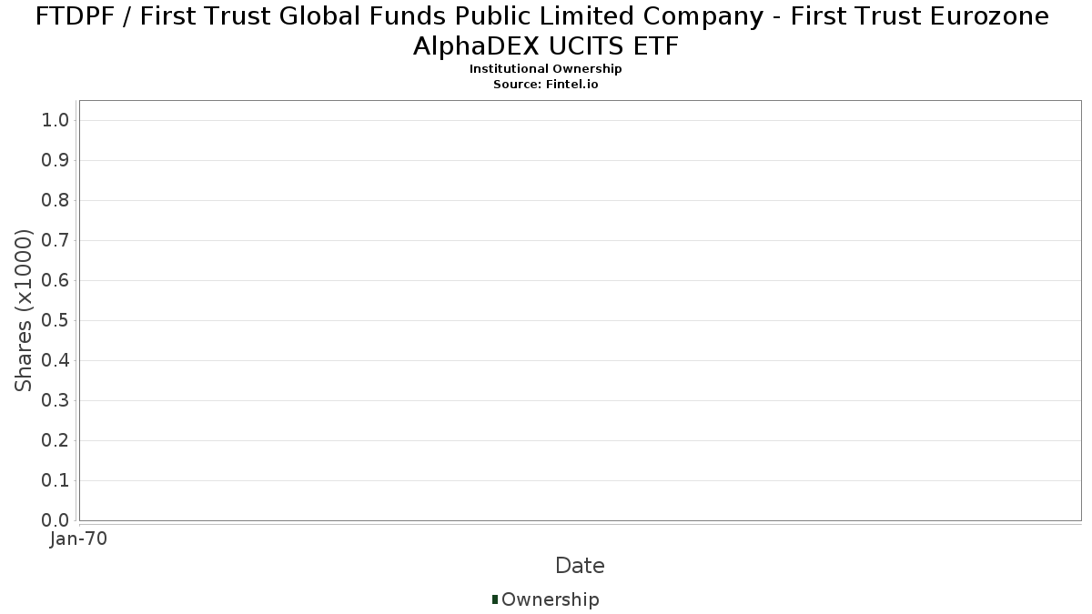The image size is (1092, 614).
Task: Click the Jan-70 x-axis tick label
Action: point(78,539)
